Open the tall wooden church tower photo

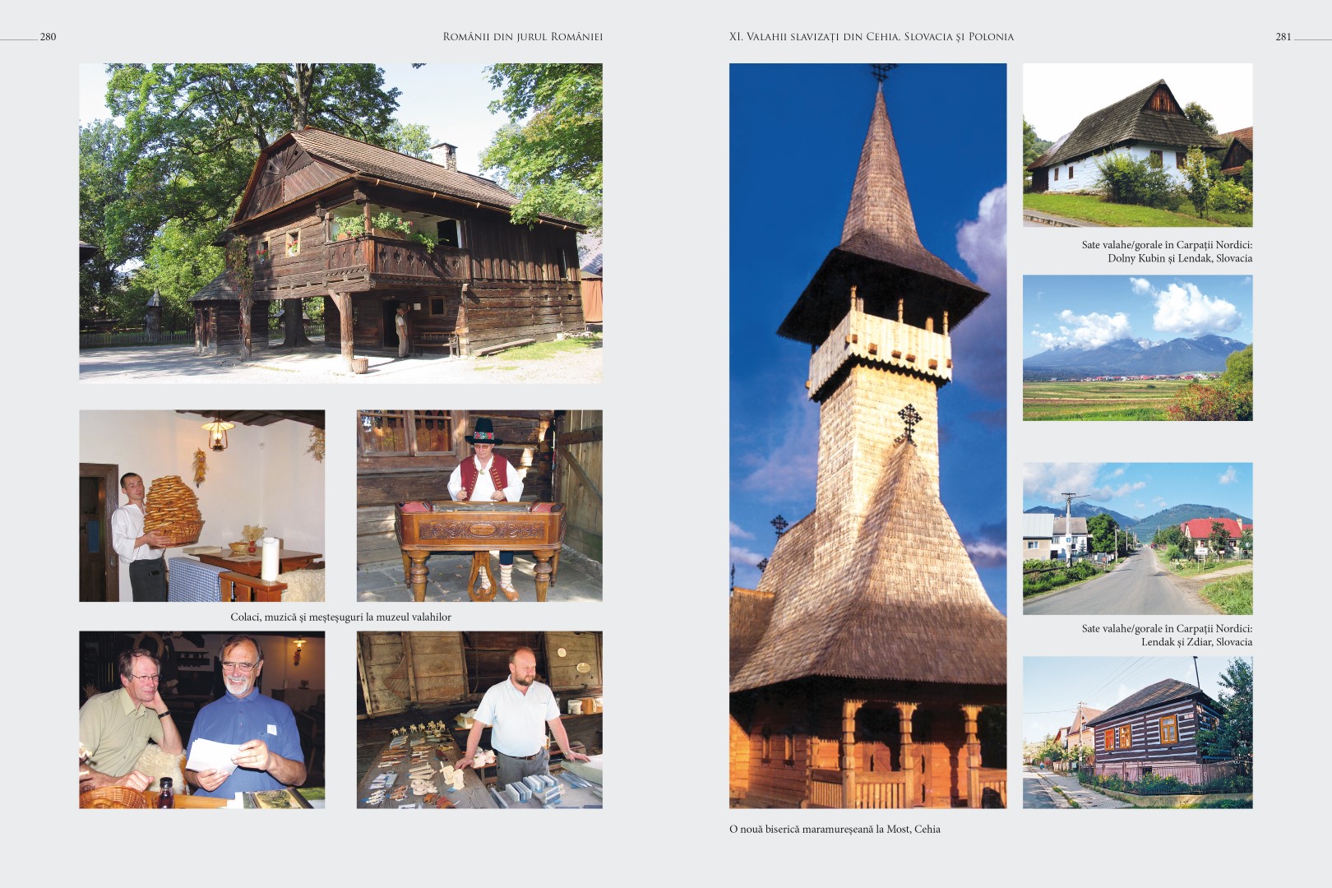tap(867, 436)
